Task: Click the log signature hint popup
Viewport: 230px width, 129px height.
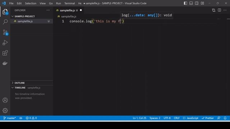Action: tap(147, 15)
